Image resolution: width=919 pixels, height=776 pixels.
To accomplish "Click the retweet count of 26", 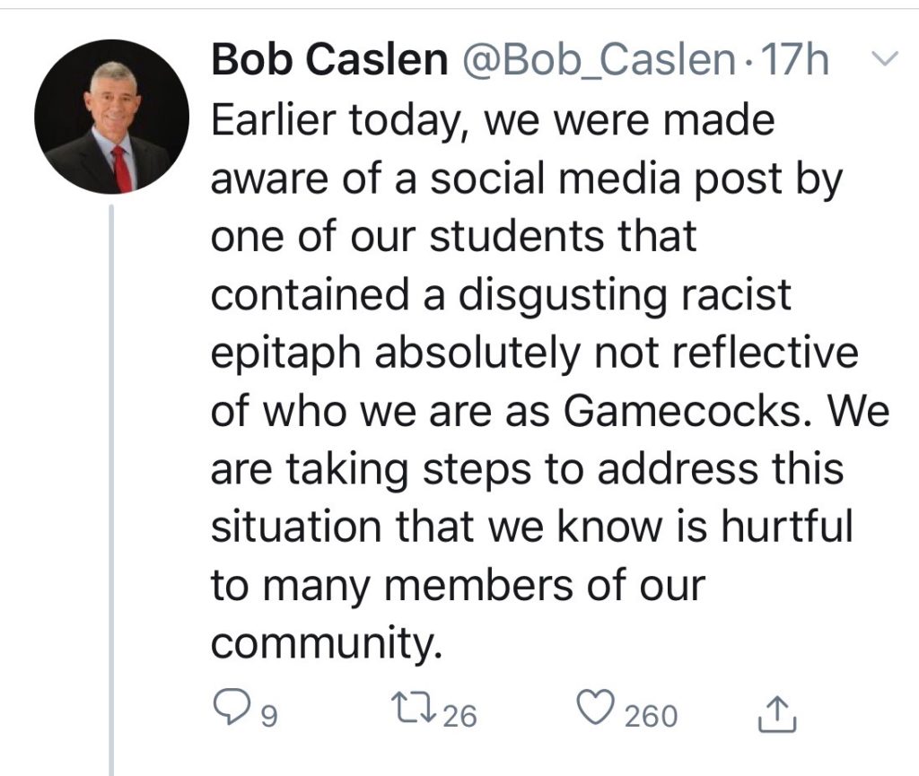I will pos(459,715).
